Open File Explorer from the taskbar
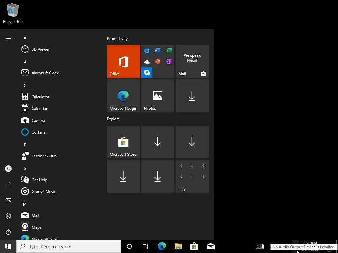The image size is (338, 253). click(178, 246)
